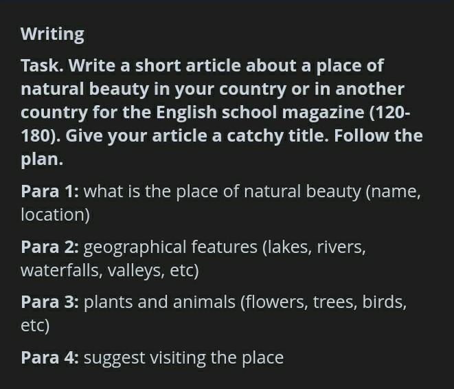This screenshot has height=389, width=454.
Task: Click the text "suggest visiting the place"
Action: tap(183, 357)
